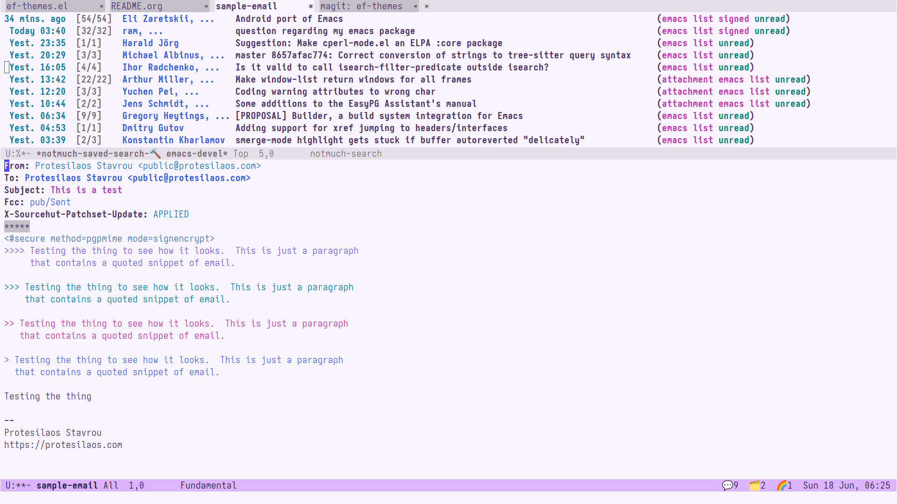Click author Eli Zaretskii in thread list
Viewport: 897px width, 504px height.
pos(158,19)
